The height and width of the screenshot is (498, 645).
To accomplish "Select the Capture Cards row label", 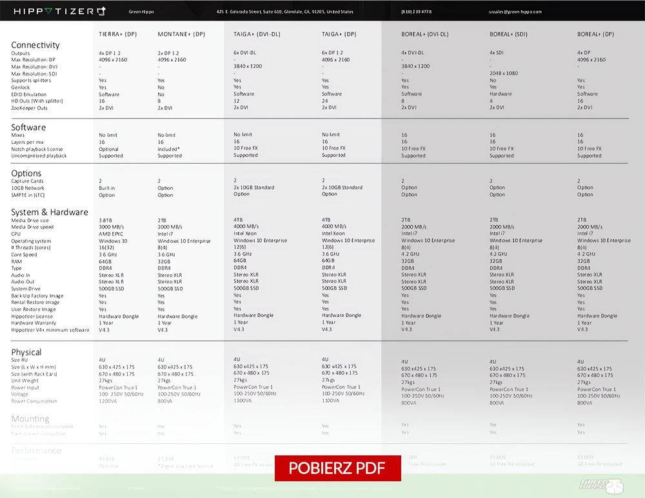I will point(27,181).
